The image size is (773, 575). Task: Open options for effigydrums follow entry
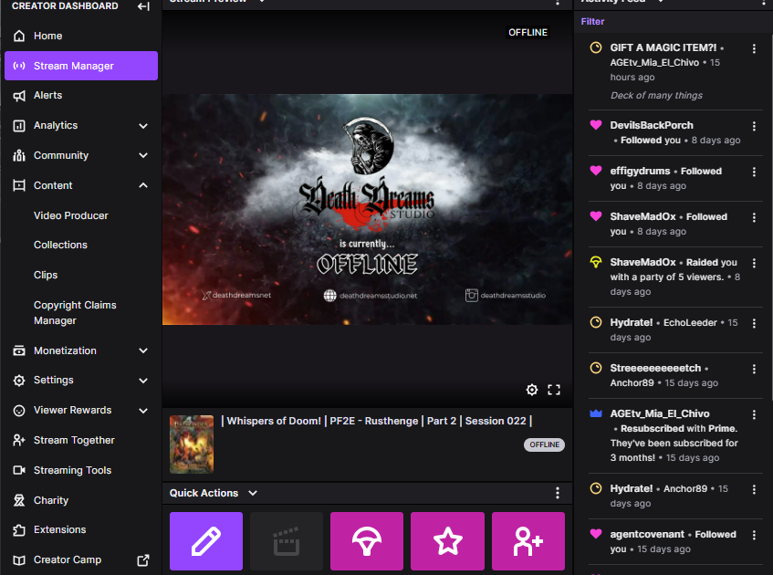tap(754, 172)
